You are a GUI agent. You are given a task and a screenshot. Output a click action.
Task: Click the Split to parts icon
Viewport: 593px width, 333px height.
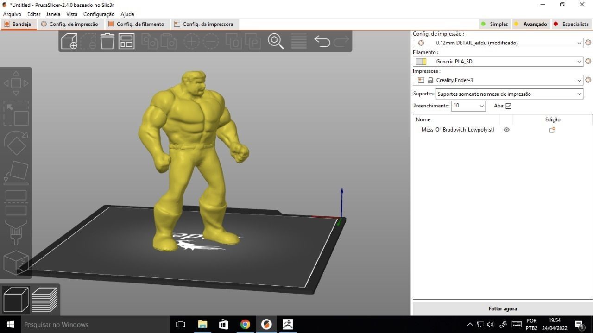253,41
